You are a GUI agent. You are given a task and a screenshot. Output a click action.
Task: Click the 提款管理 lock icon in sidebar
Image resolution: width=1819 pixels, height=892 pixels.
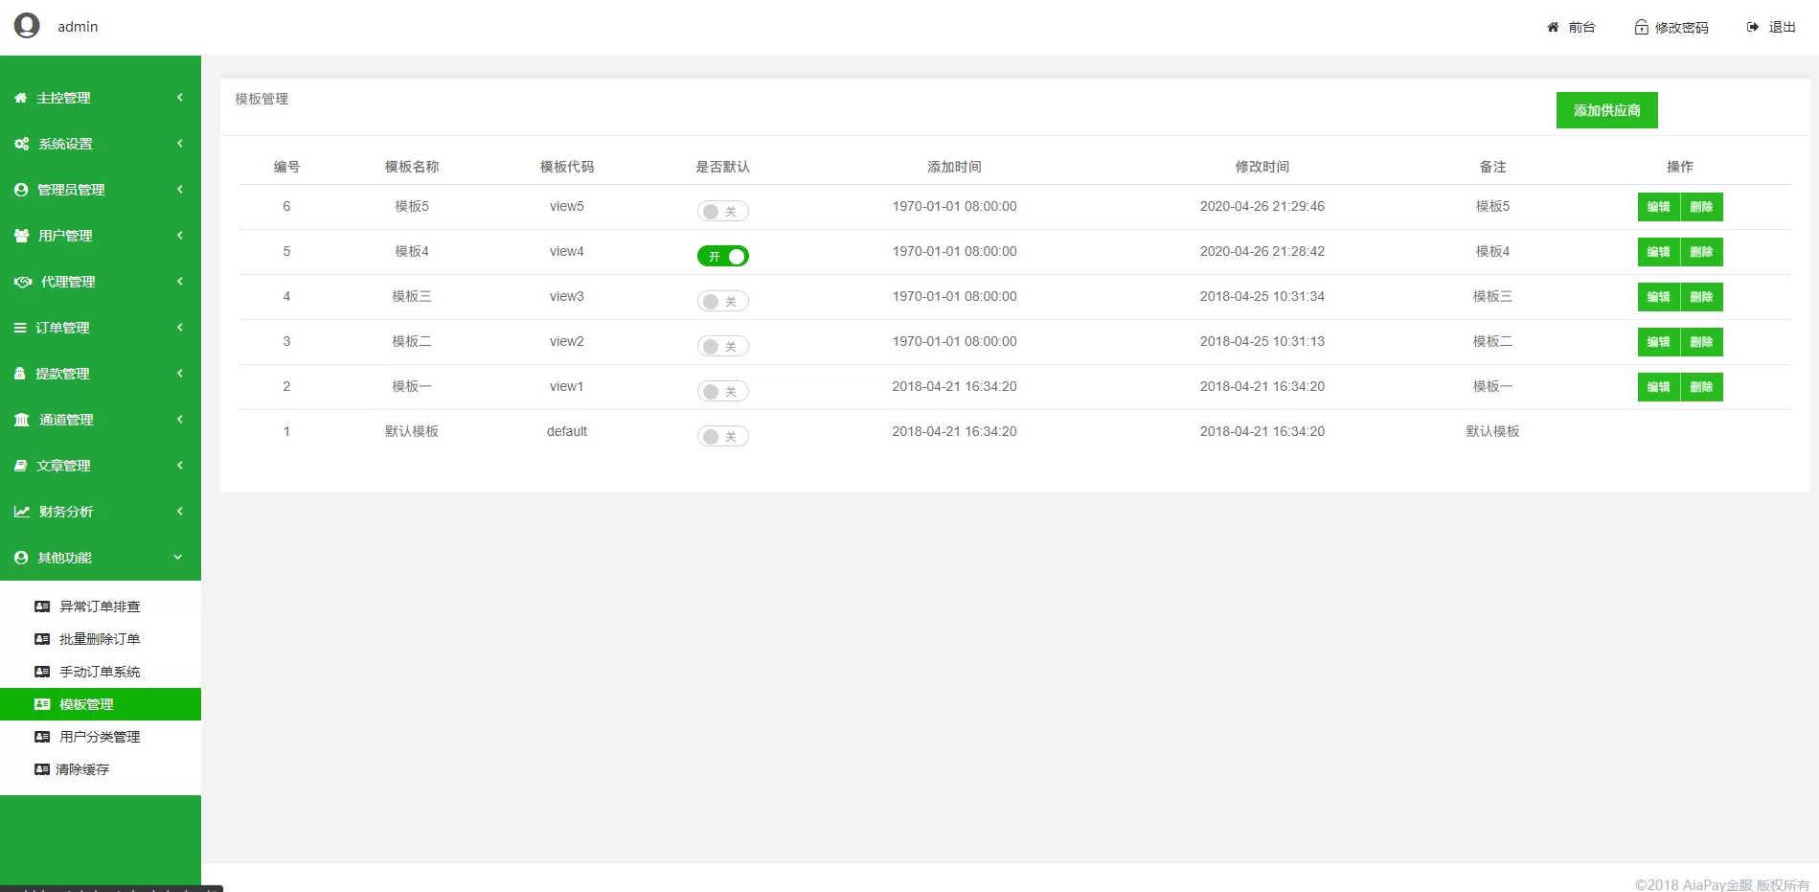click(x=21, y=374)
